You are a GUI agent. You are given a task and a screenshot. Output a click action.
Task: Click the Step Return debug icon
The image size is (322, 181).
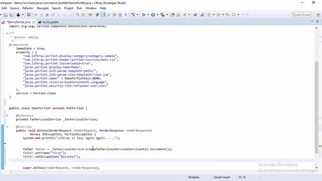click(70, 15)
